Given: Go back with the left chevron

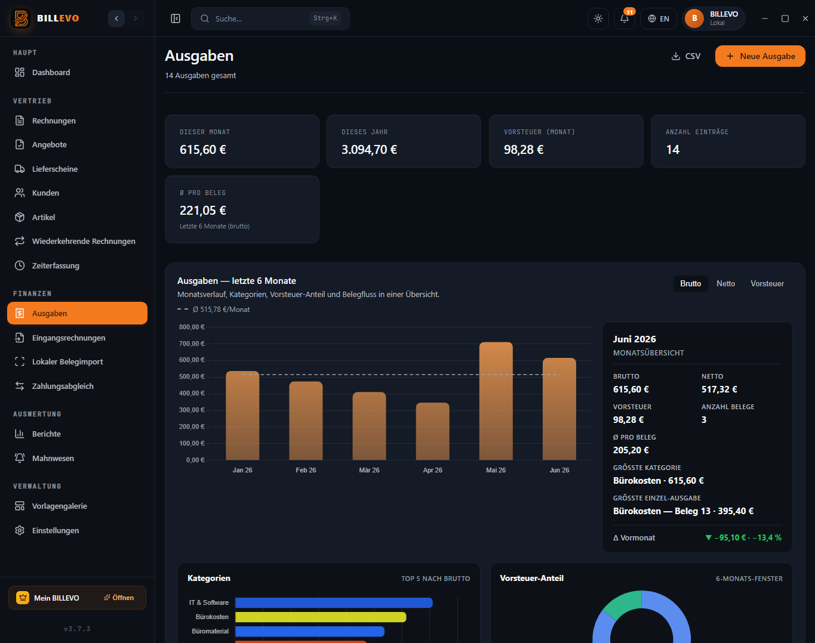Looking at the screenshot, I should pyautogui.click(x=116, y=18).
